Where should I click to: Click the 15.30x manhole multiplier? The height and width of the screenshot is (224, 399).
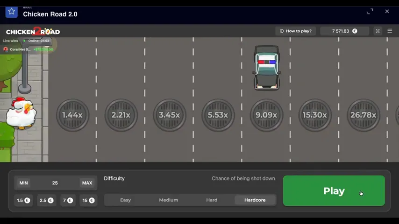tap(315, 115)
